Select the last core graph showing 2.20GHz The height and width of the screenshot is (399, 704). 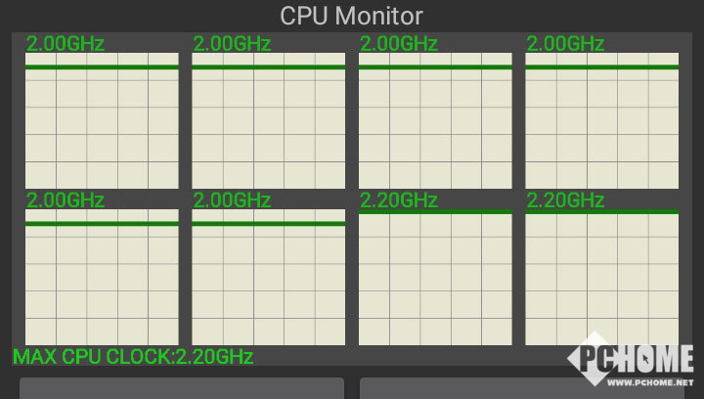click(x=602, y=278)
